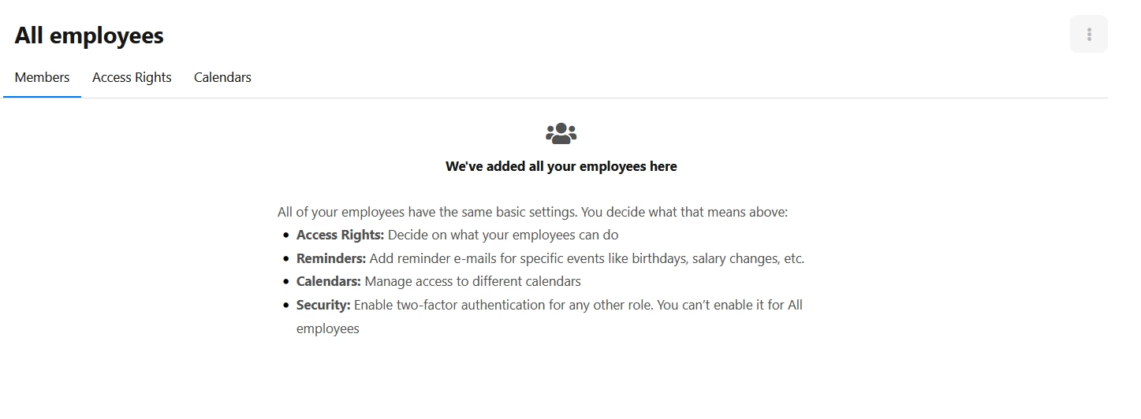The image size is (1141, 419).
Task: Click 'Decide on what your employees can do' text
Action: (x=503, y=235)
